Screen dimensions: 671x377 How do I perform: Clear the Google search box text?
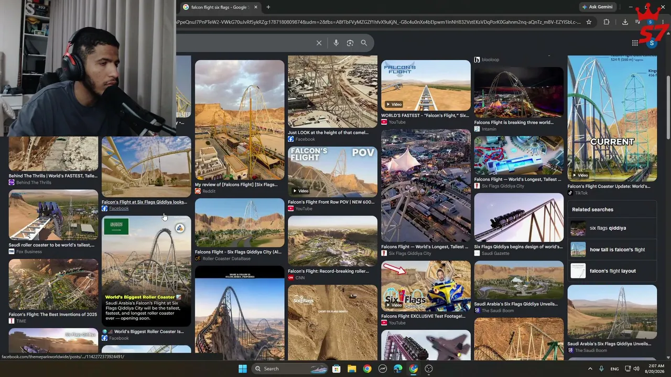319,43
